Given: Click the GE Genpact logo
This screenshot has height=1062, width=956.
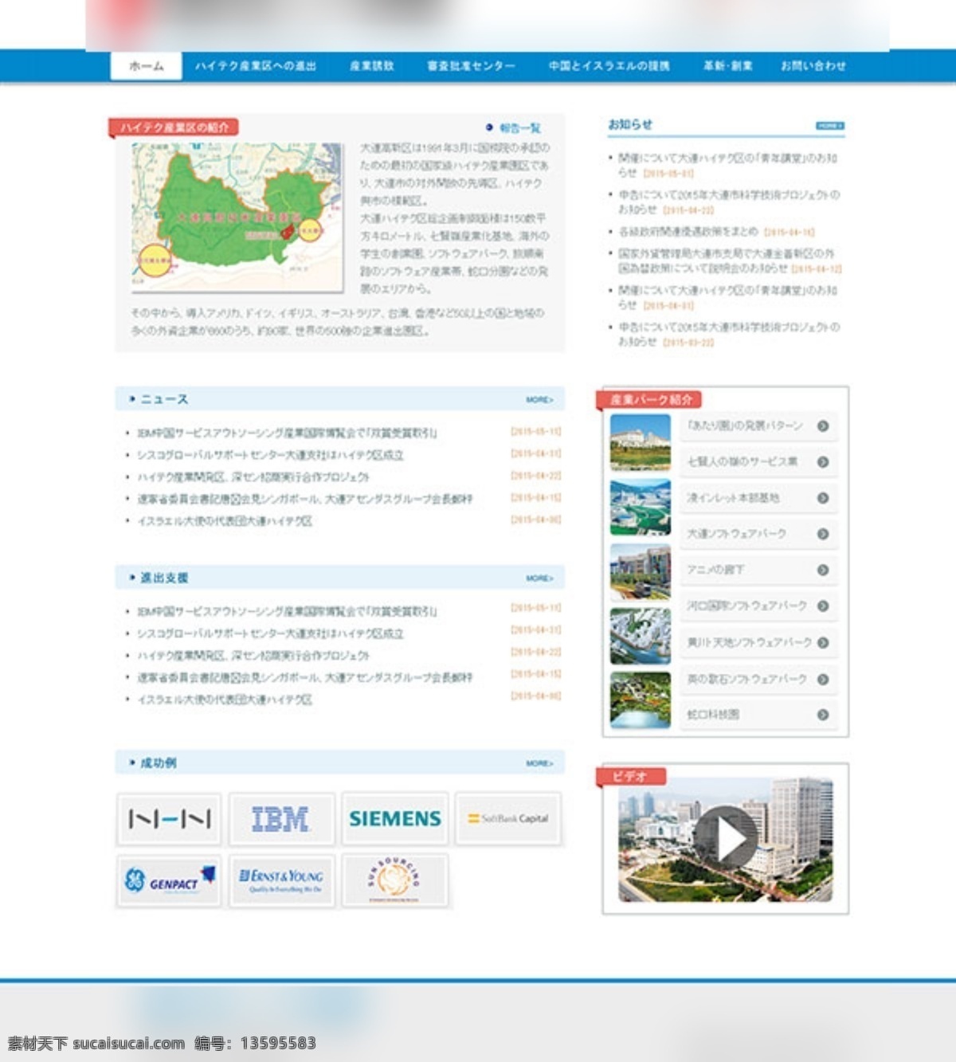Looking at the screenshot, I should click(169, 880).
